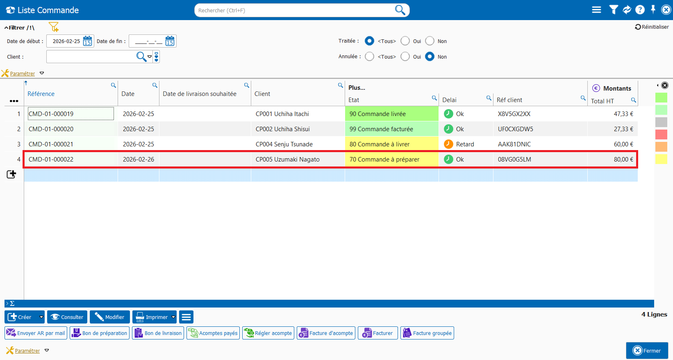Expand the Créer button dropdown arrow

(41, 317)
